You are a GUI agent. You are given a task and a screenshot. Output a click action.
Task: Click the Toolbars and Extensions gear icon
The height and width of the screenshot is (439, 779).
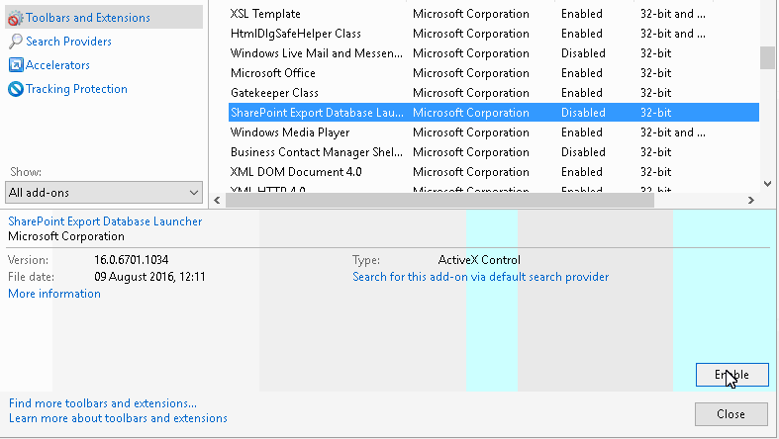click(x=16, y=18)
